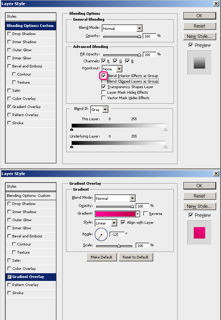This screenshot has height=320, width=221.
Task: Select Blending Options: Custom in lower dialog
Action: click(x=31, y=195)
